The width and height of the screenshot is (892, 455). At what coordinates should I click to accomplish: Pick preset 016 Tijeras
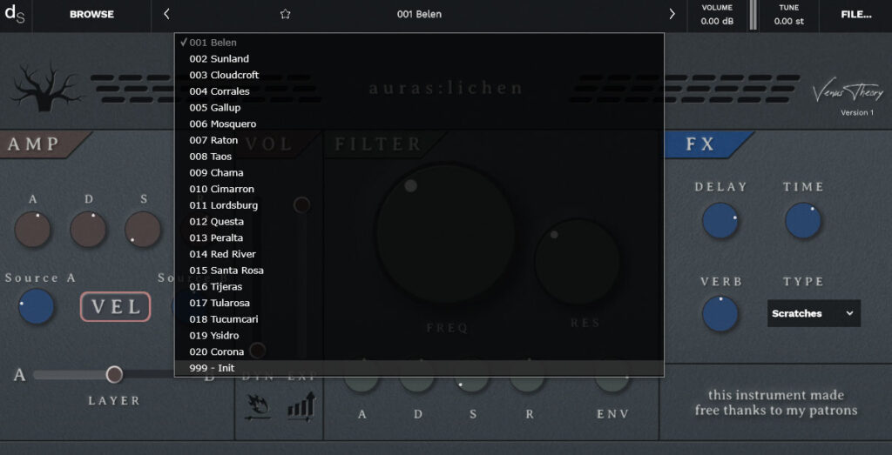point(419,286)
